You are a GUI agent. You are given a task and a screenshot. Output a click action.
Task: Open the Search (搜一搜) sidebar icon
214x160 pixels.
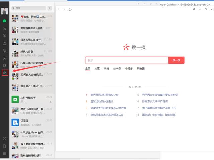click(x=5, y=73)
